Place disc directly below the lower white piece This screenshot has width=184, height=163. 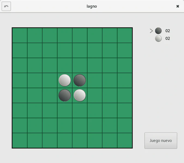click(x=80, y=110)
